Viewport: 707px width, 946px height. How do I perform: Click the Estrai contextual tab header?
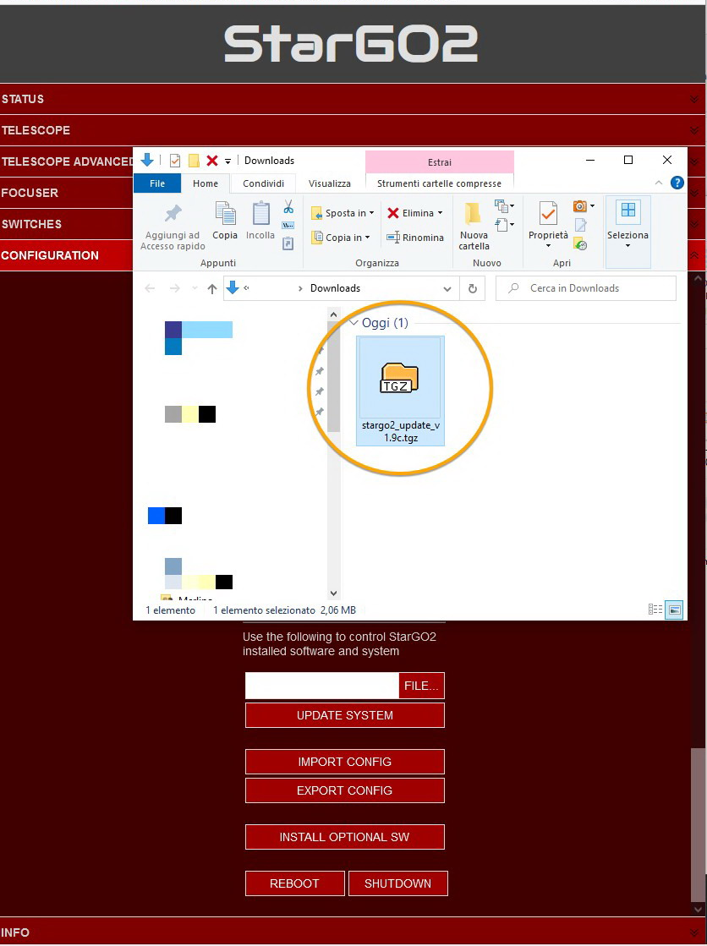[x=440, y=162]
